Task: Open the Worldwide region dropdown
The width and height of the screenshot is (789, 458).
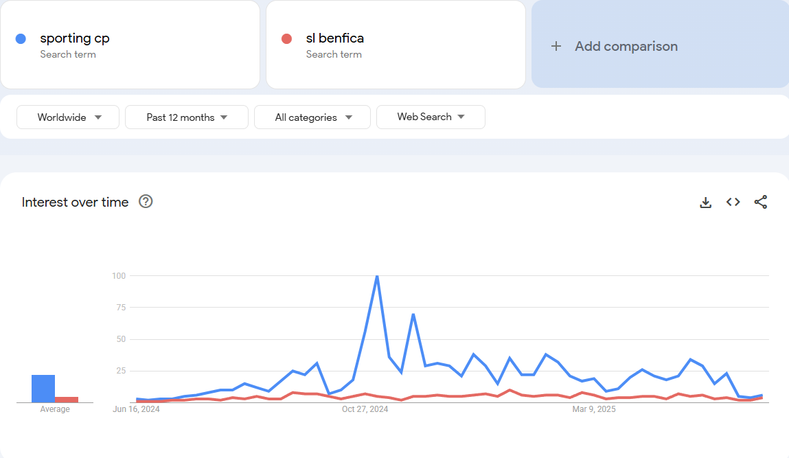Action: point(68,117)
